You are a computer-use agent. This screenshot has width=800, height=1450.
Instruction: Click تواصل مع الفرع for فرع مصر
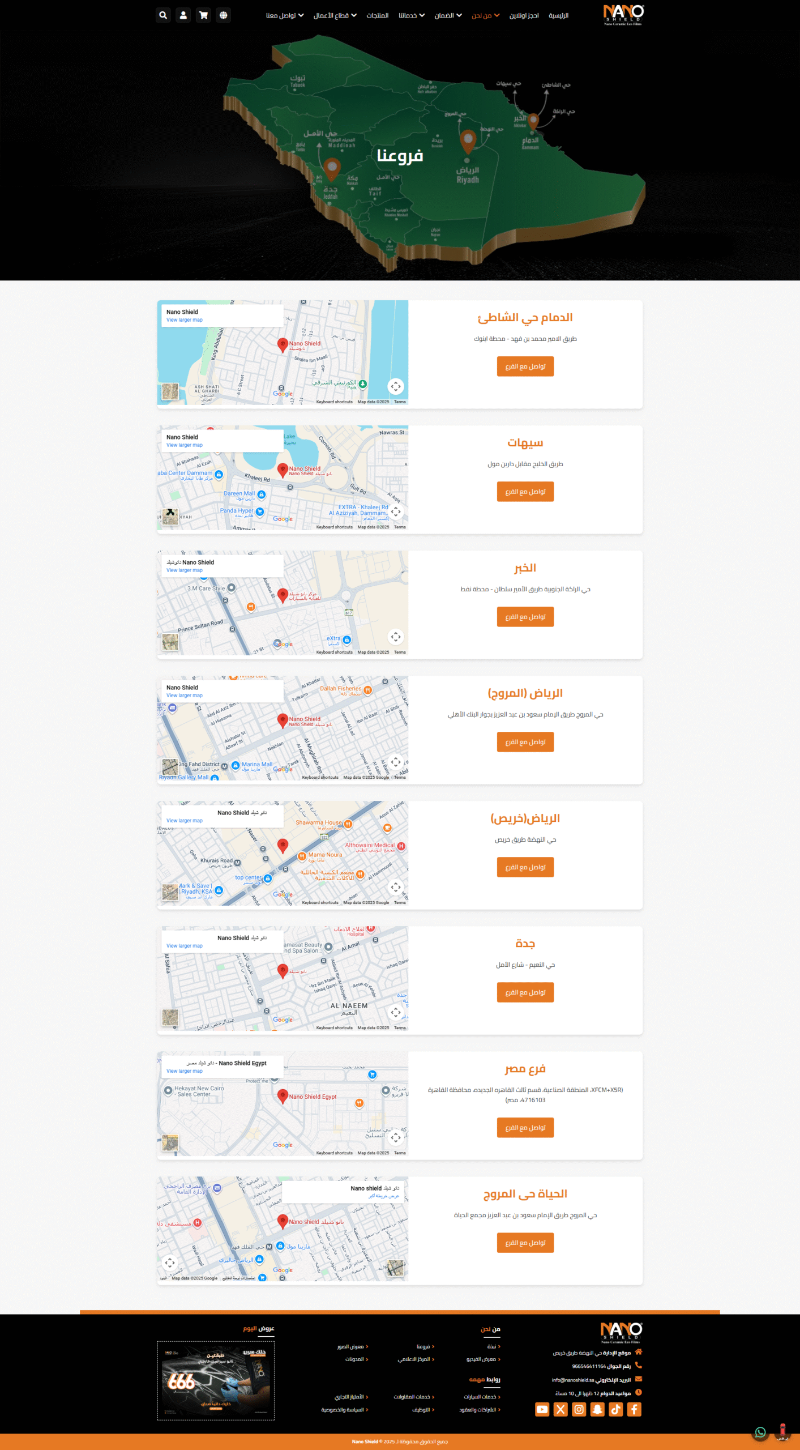click(525, 1128)
